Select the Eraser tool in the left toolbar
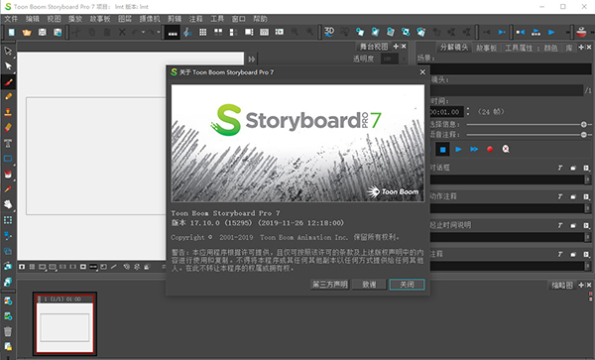The image size is (595, 360). 8,128
